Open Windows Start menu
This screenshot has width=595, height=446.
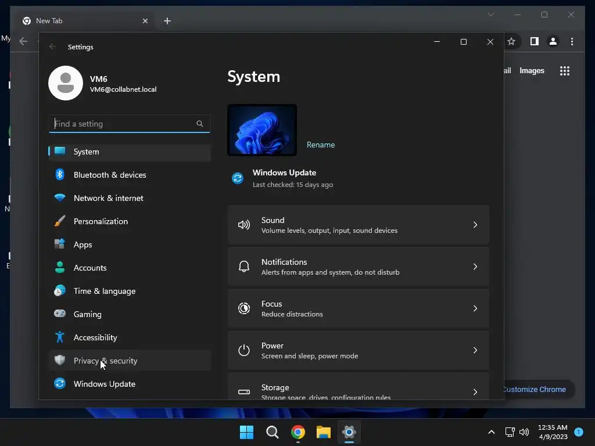point(246,432)
